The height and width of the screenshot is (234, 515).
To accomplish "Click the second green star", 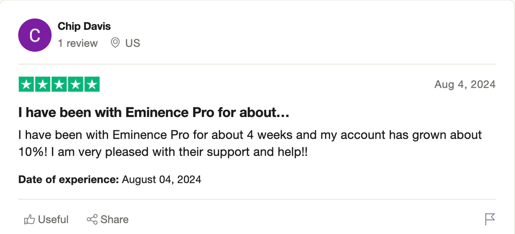I will pos(43,85).
